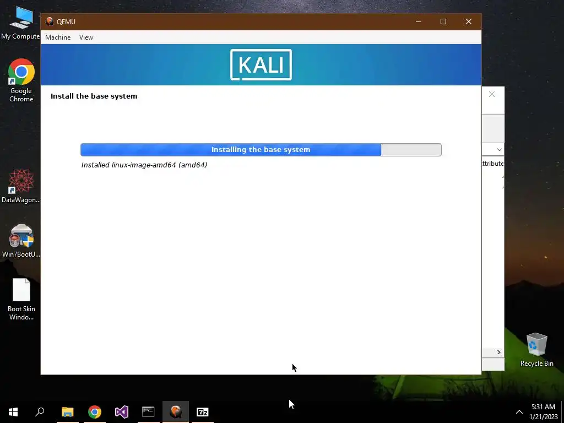Select the Installed linux-image-amd64 status text
This screenshot has height=423, width=564.
[x=144, y=165]
